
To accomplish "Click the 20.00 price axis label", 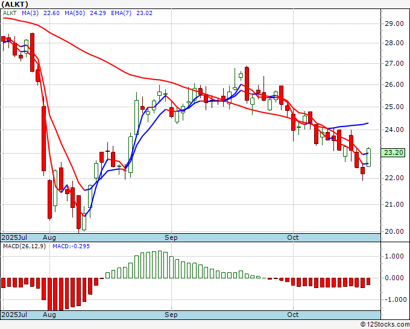I will (394, 231).
